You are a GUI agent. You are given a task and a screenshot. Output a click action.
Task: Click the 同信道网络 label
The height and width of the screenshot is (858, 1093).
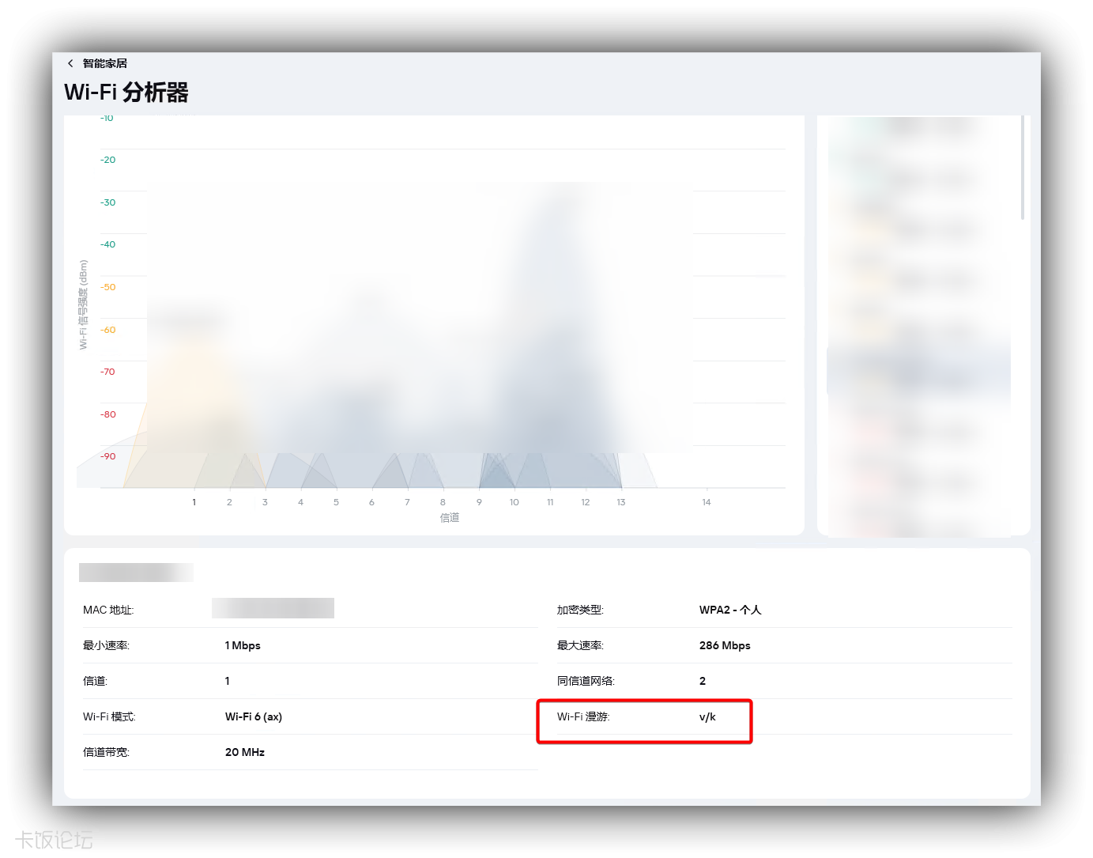[586, 681]
